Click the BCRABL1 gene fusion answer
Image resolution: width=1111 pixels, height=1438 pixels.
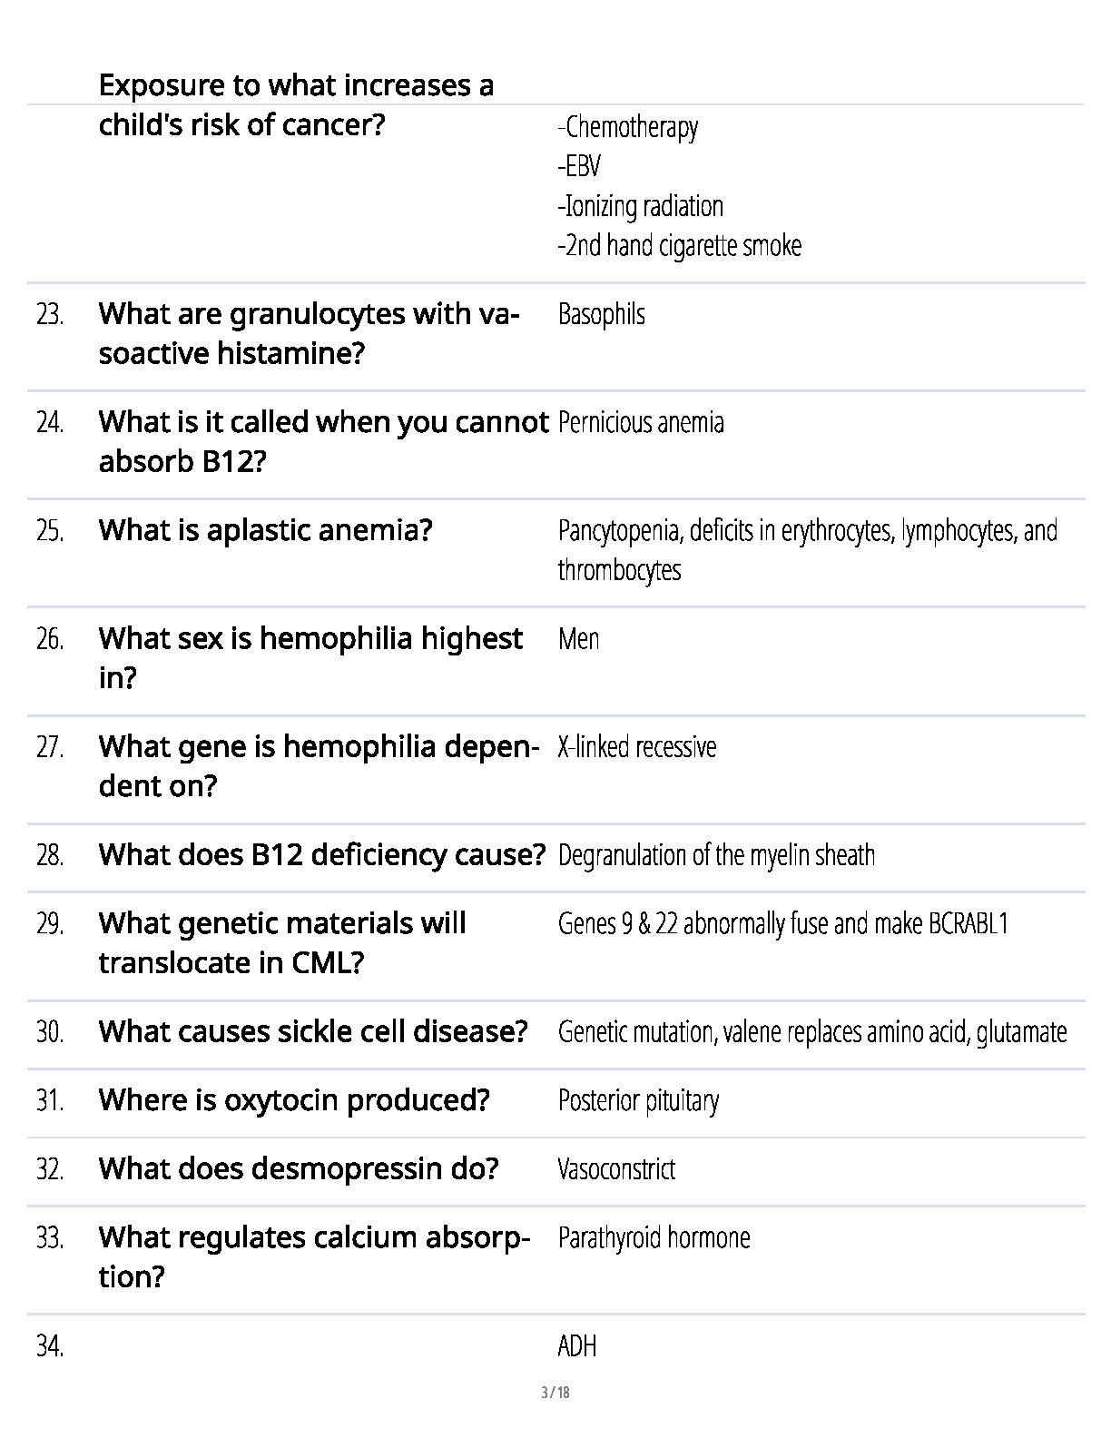pos(783,924)
